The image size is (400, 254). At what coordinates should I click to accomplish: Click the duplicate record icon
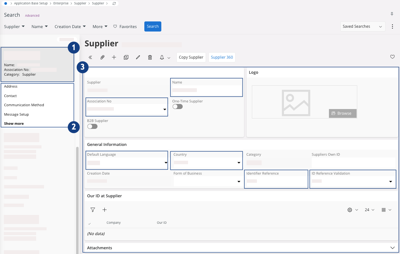click(x=126, y=57)
